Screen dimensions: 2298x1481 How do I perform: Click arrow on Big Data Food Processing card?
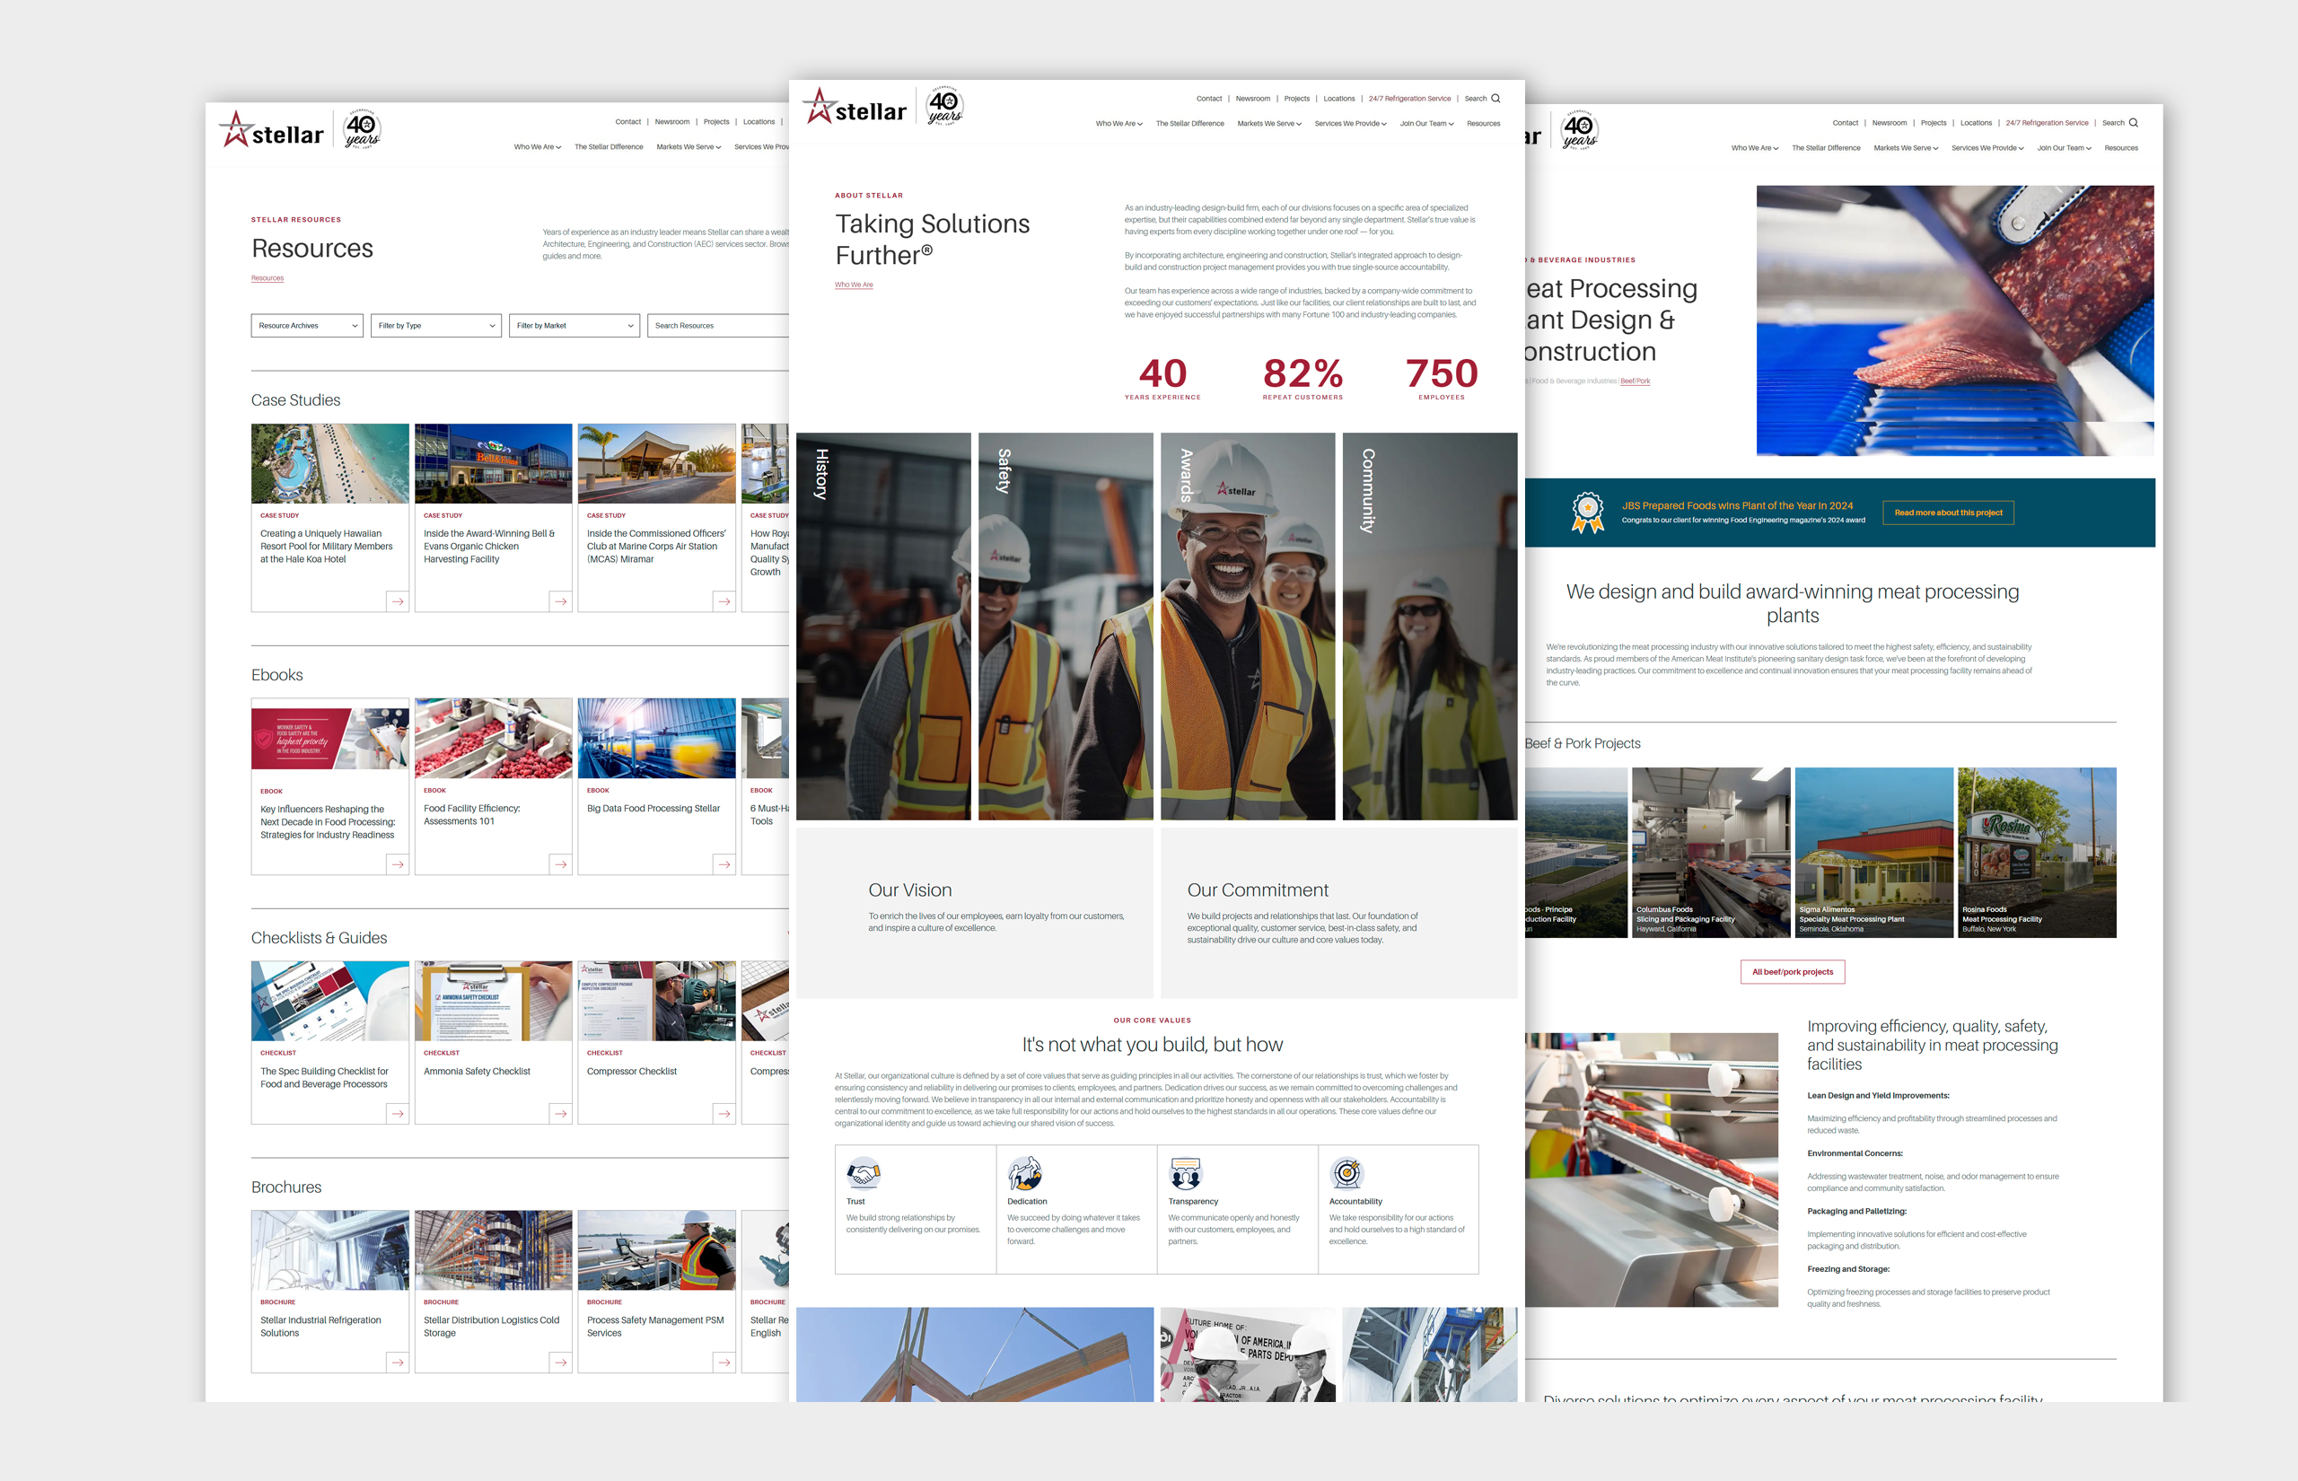point(724,864)
